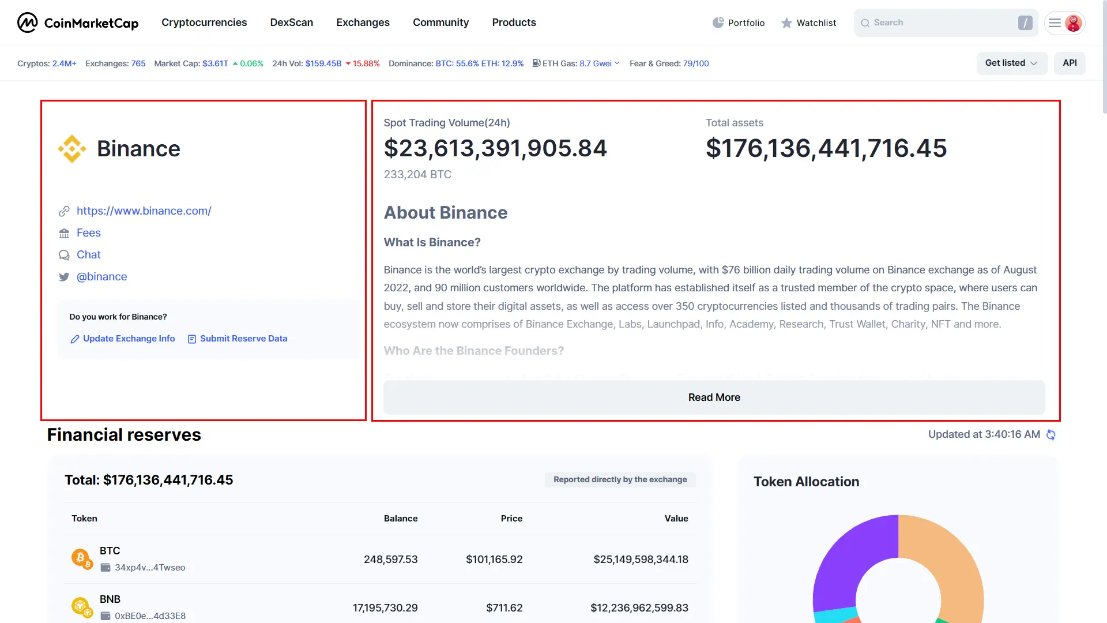
Task: Open the @binance Twitter link
Action: [x=102, y=277]
